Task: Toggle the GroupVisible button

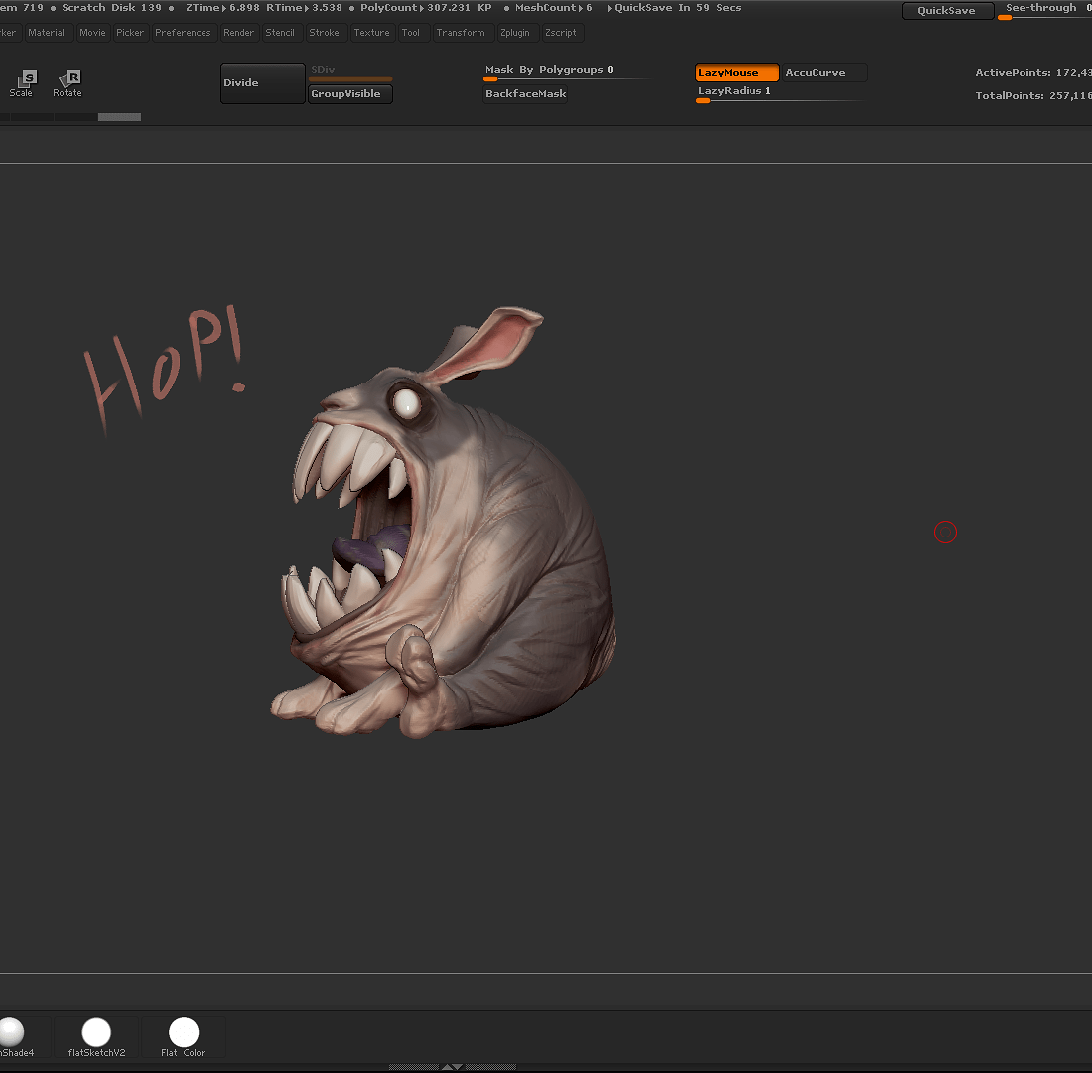Action: (350, 94)
